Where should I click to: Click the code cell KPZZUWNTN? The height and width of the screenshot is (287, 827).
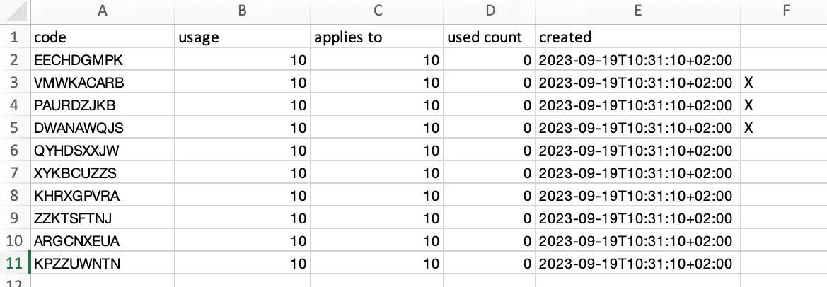(103, 263)
